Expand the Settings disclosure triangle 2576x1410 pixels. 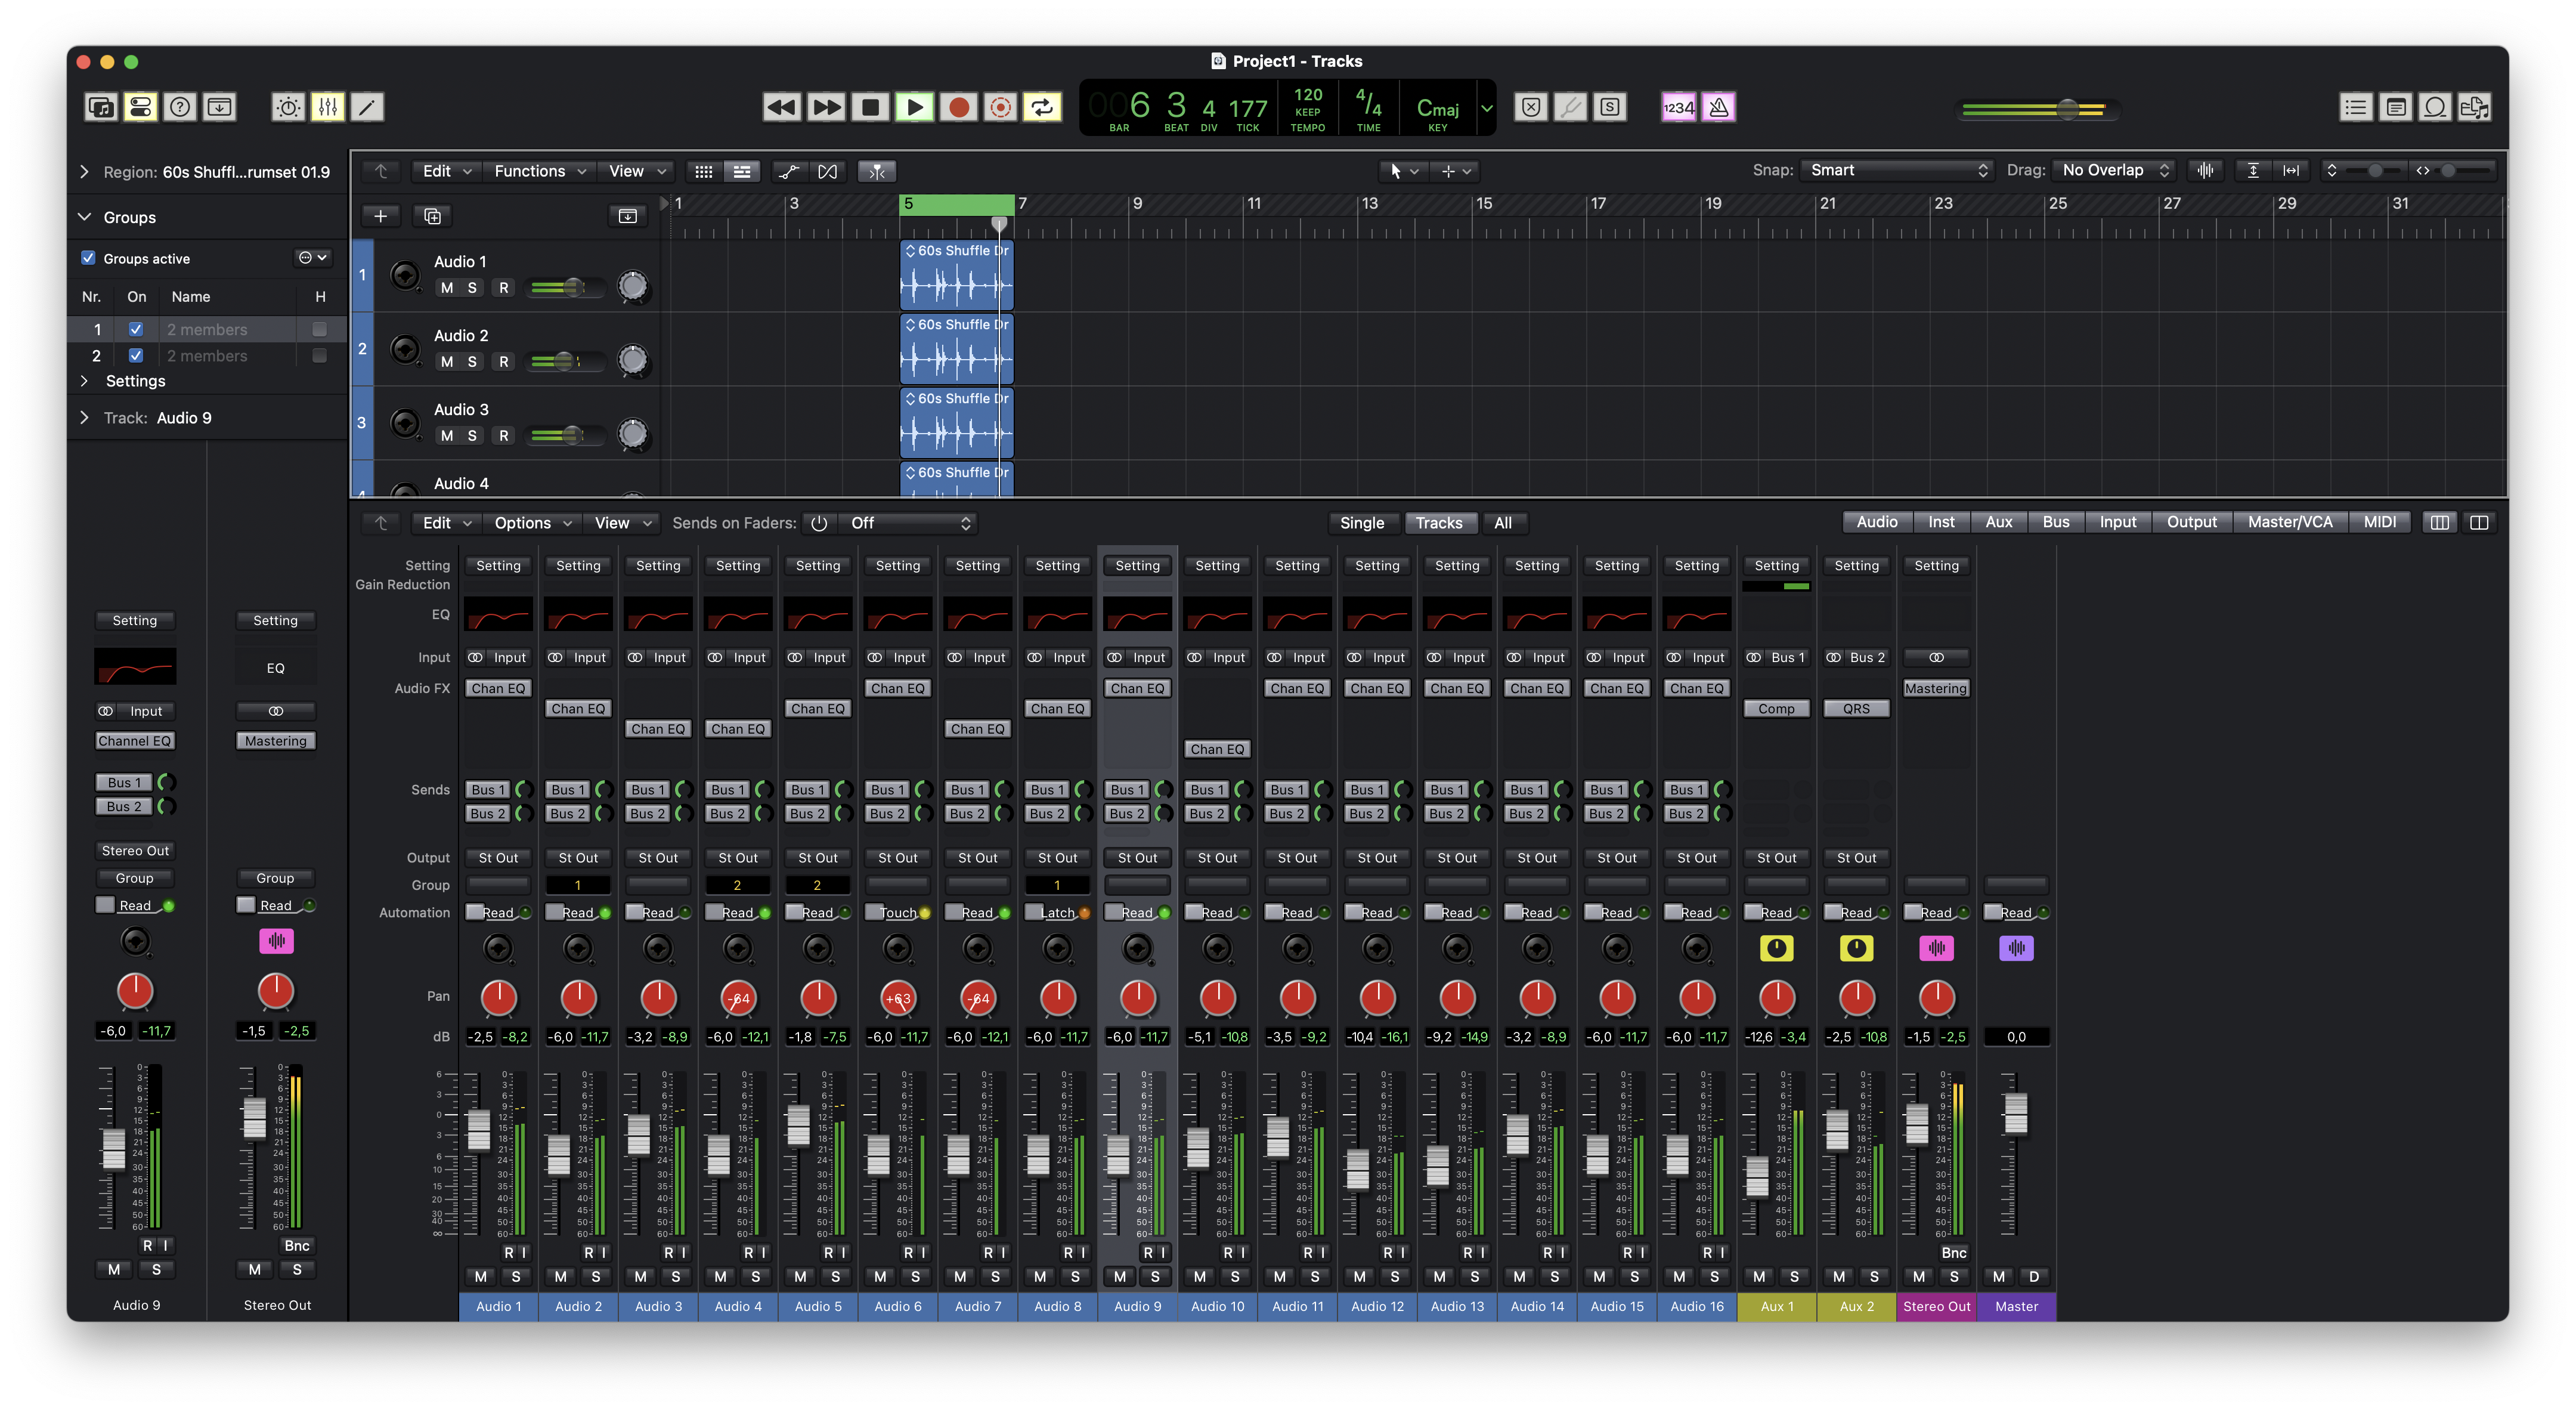(x=84, y=381)
